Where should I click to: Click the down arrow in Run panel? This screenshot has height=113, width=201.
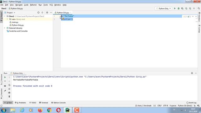9,81
